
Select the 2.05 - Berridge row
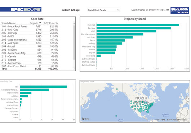tap(30, 33)
